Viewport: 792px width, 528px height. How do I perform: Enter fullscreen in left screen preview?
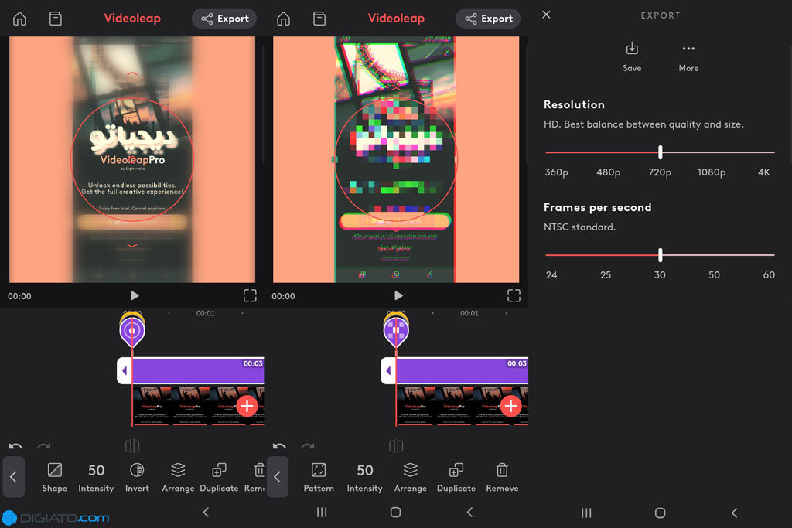click(x=250, y=296)
